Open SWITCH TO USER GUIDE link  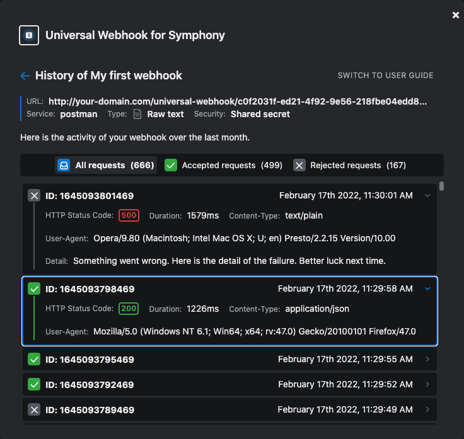[x=386, y=76]
